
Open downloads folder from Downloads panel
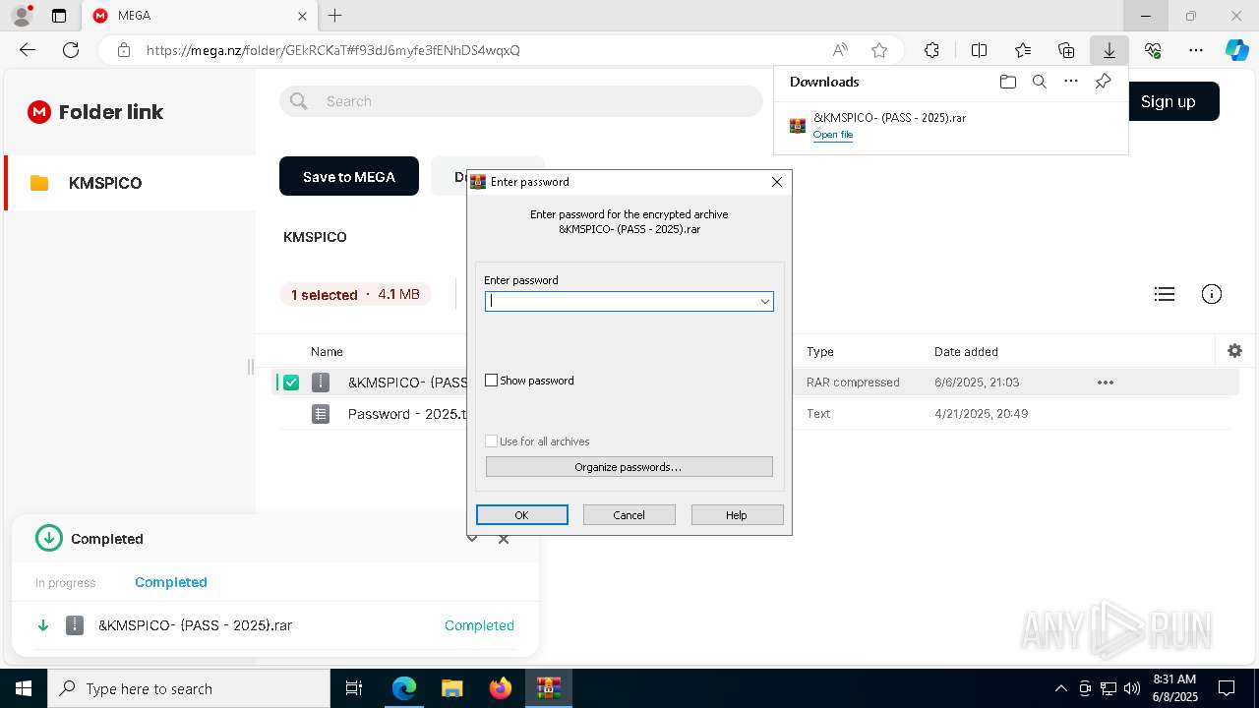pyautogui.click(x=1007, y=82)
